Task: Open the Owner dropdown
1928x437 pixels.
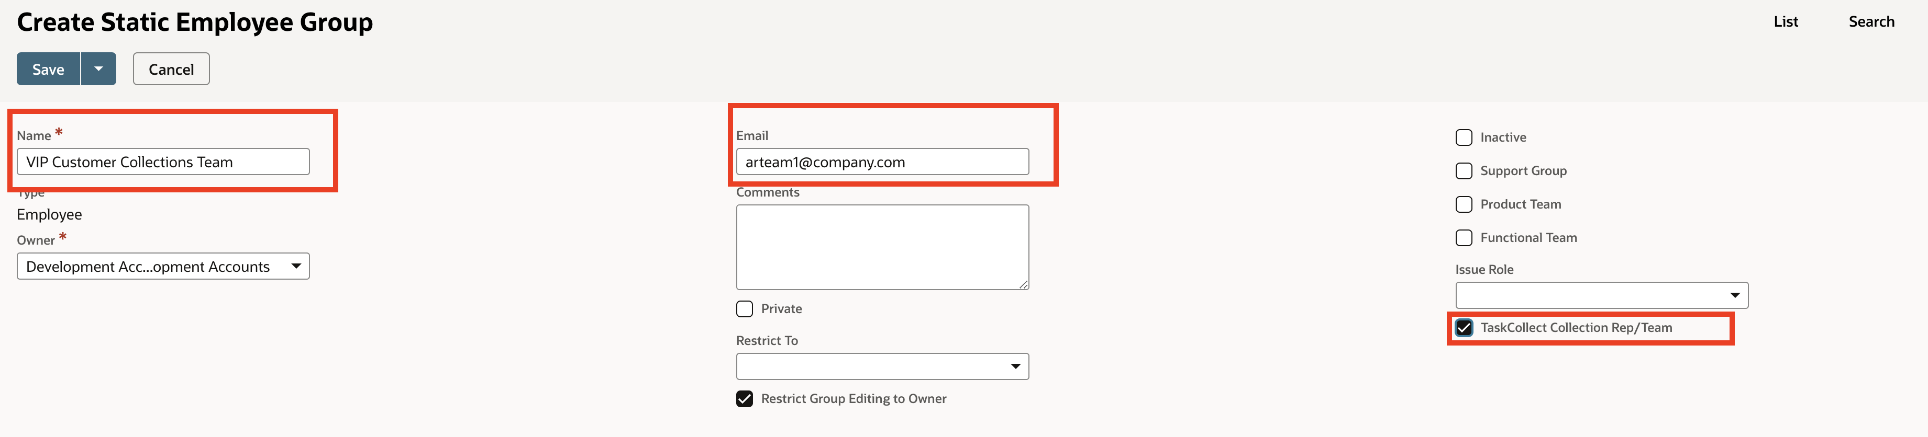Action: coord(162,267)
